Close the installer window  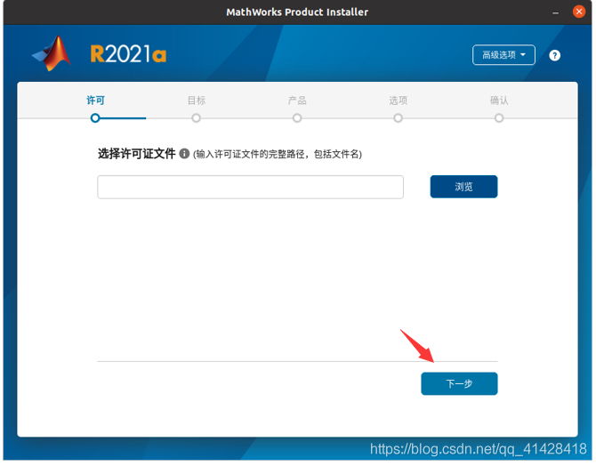[x=579, y=12]
